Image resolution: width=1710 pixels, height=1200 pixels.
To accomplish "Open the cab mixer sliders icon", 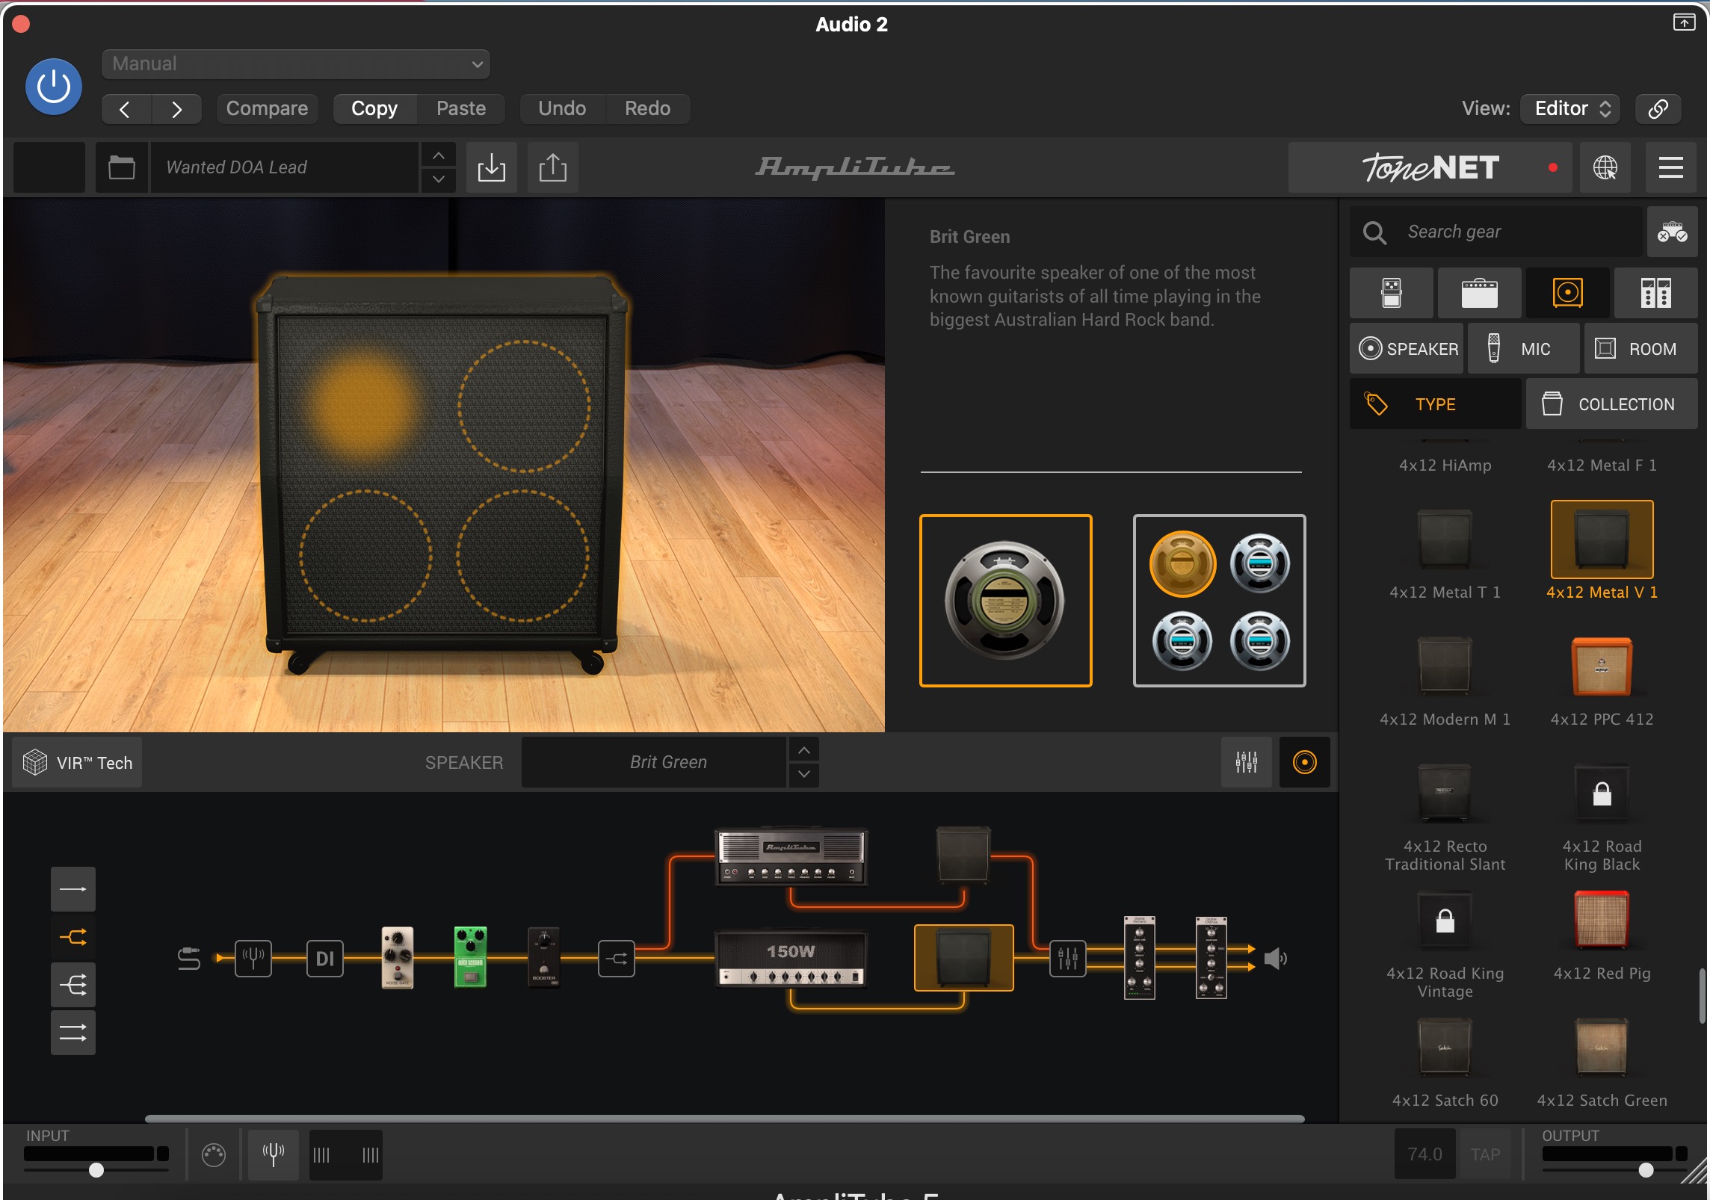I will 1247,763.
